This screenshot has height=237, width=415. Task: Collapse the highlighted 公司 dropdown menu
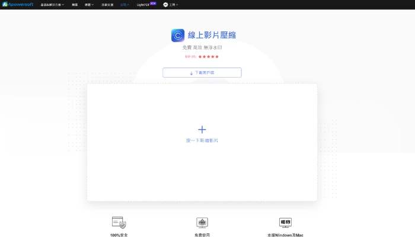pos(124,5)
